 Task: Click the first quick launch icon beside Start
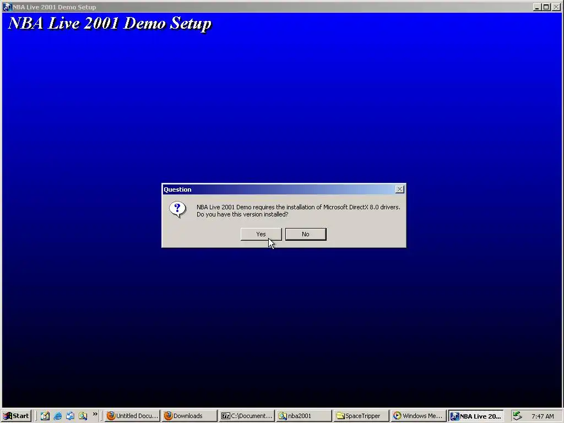45,416
